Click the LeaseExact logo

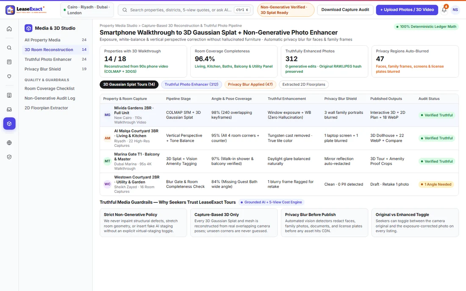pyautogui.click(x=26, y=10)
